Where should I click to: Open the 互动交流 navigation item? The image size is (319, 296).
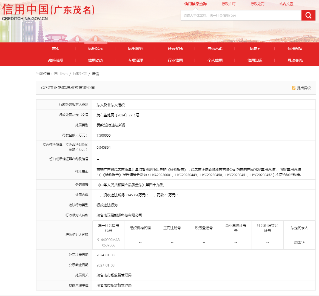click(x=295, y=60)
